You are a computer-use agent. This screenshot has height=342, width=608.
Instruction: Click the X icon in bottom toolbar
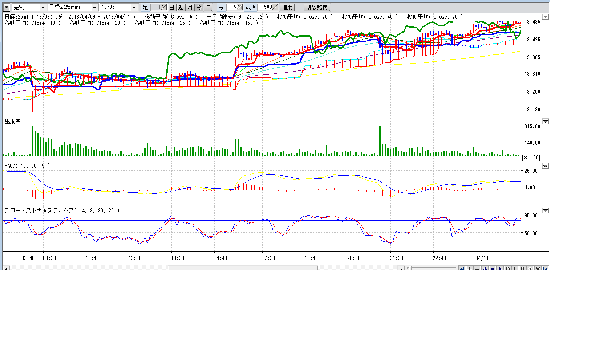point(538,269)
